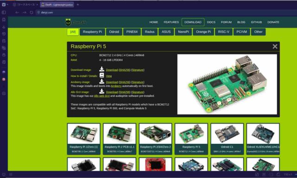Select the Odroid C1 card
The image size is (297, 178).
click(227, 138)
